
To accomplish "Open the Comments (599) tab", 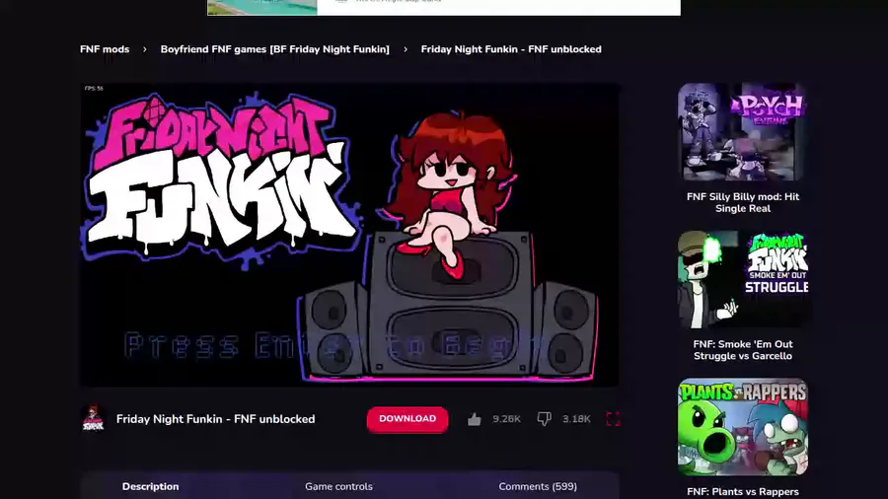I will 538,486.
